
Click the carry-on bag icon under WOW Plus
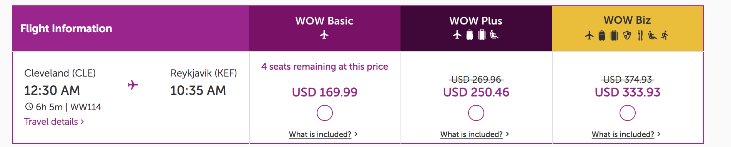click(470, 35)
